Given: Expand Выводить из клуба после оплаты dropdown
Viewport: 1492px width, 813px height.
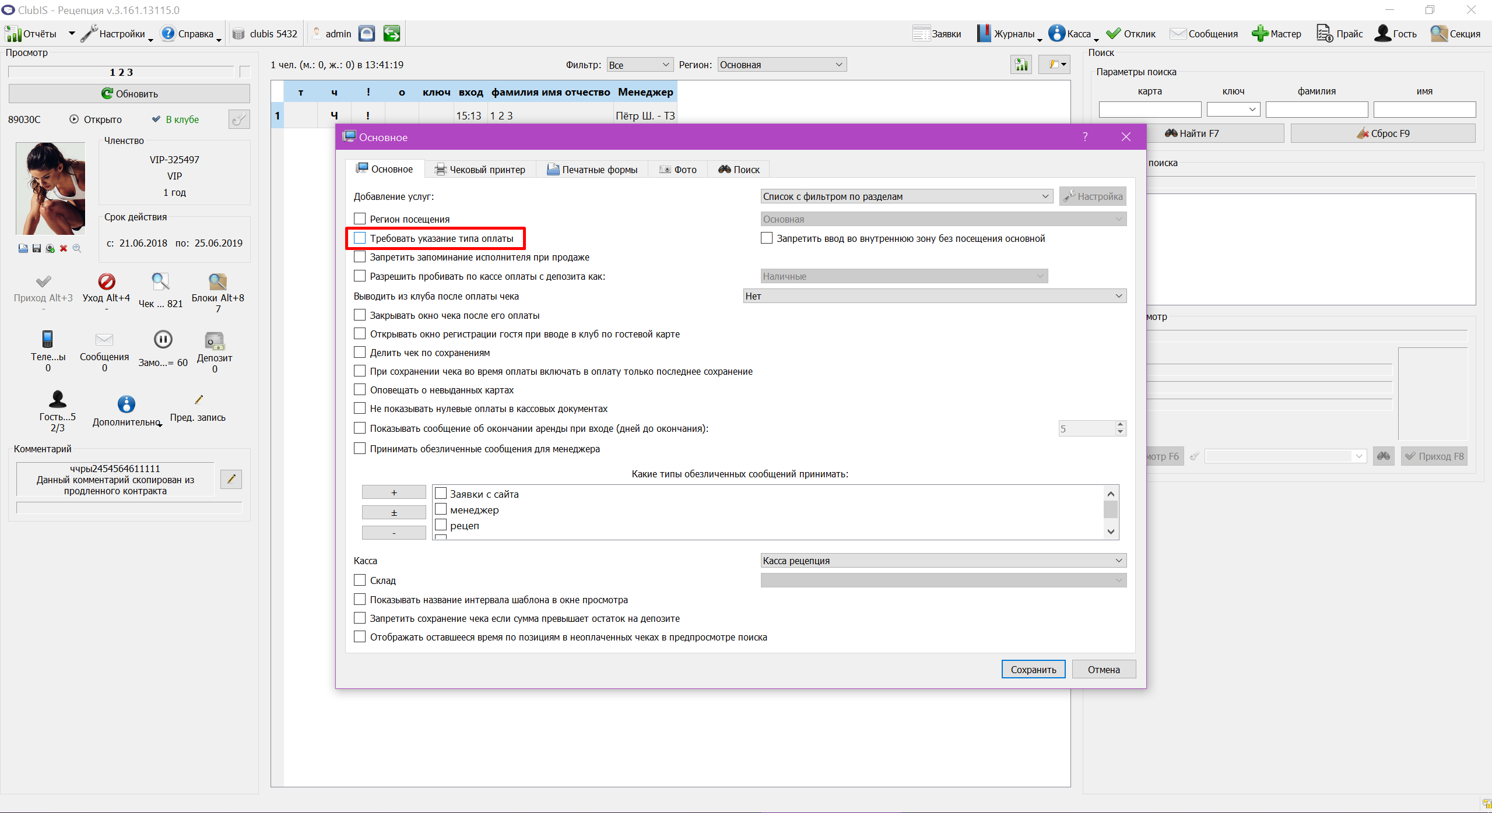Looking at the screenshot, I should [x=935, y=295].
